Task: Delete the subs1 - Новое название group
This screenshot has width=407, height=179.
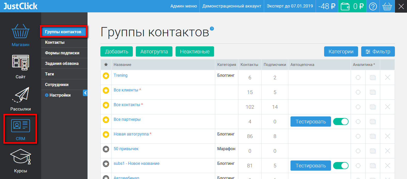Action: [387, 166]
